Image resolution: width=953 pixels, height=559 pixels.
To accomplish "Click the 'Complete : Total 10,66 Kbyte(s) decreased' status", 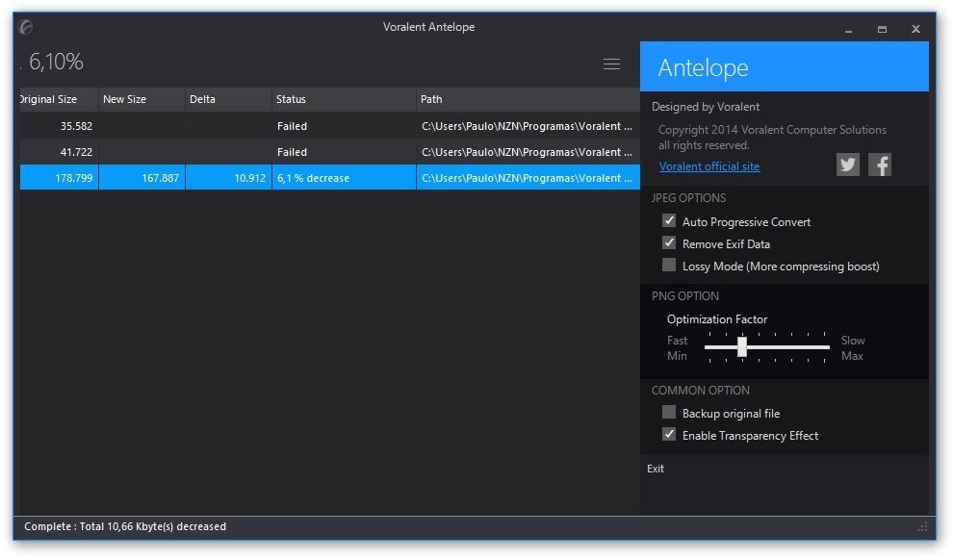I will pos(125,526).
